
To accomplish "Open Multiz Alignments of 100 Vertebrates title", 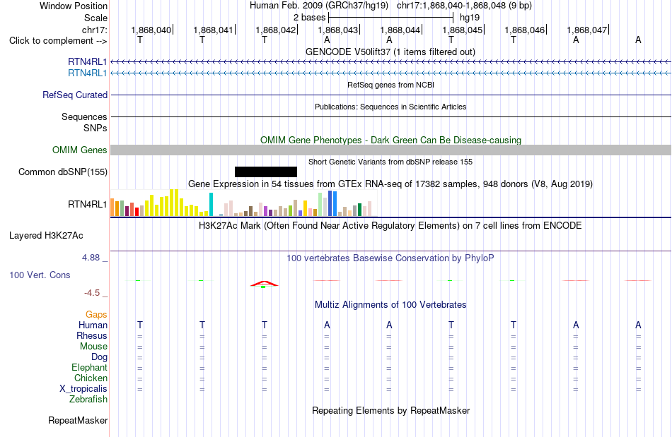I will tap(390, 304).
